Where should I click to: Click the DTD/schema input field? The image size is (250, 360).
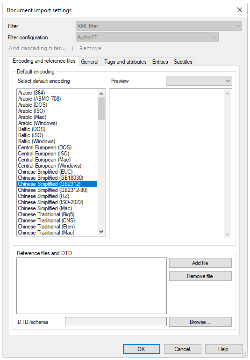(x=116, y=322)
